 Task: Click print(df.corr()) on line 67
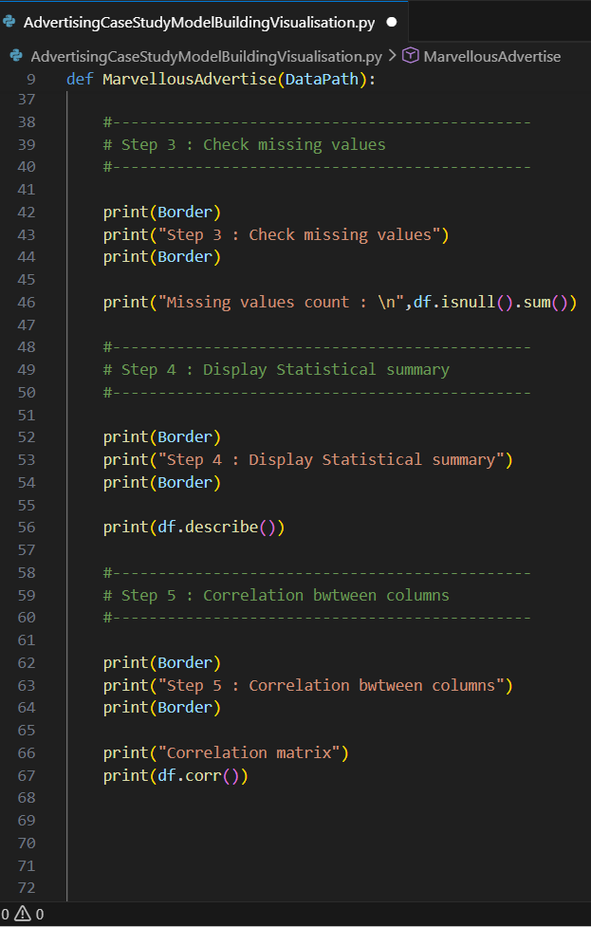tap(175, 775)
